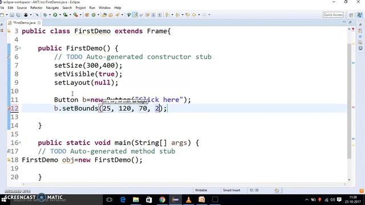Viewport: 365px width, 205px height.
Task: Open the Coverage dropdown arrow
Action: (70, 15)
